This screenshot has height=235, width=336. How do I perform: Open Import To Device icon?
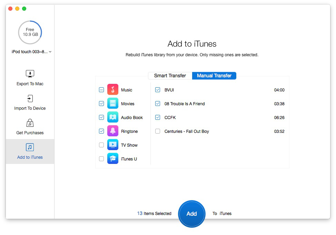tap(30, 98)
